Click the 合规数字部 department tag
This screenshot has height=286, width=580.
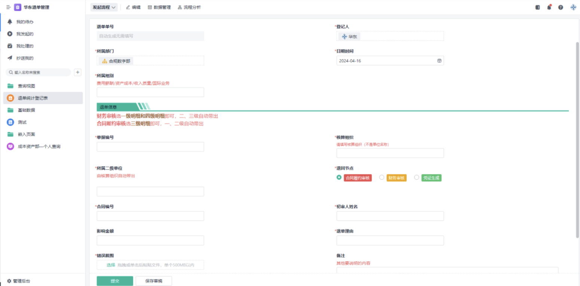pyautogui.click(x=116, y=61)
